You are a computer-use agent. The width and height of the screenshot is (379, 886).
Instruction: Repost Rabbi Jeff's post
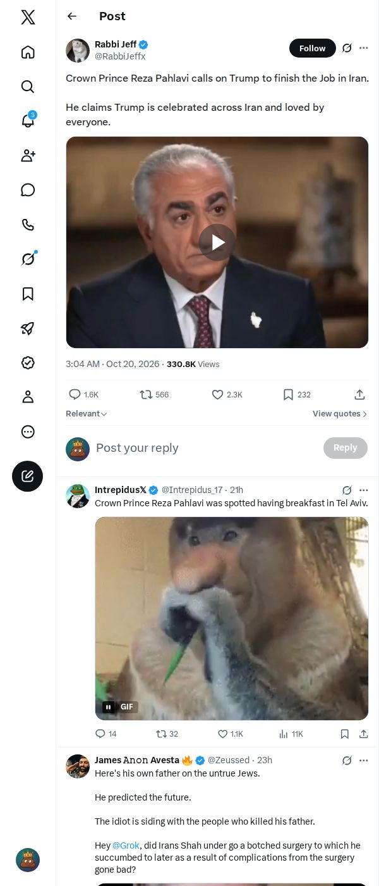tap(154, 394)
